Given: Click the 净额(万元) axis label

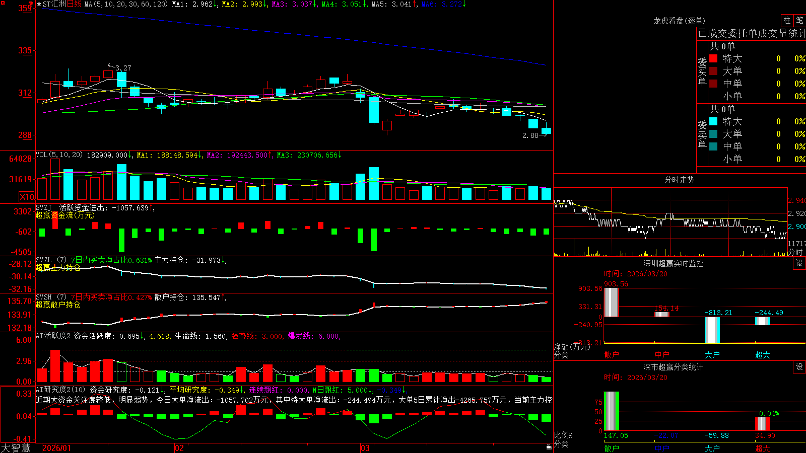Looking at the screenshot, I should pyautogui.click(x=572, y=347).
